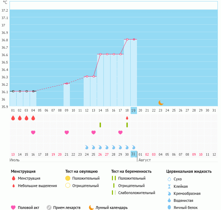
Task: Click the crescent moon icon on day 23
Action: tap(161, 103)
